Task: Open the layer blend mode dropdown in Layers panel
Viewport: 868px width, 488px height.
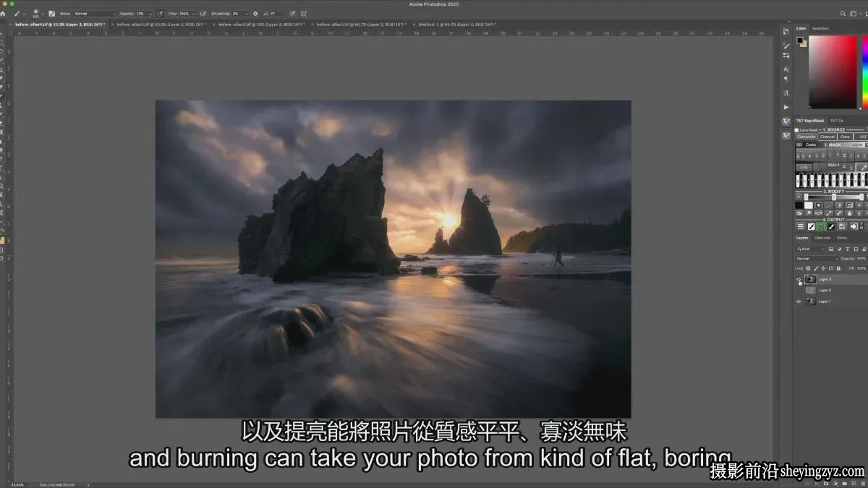Action: 817,258
